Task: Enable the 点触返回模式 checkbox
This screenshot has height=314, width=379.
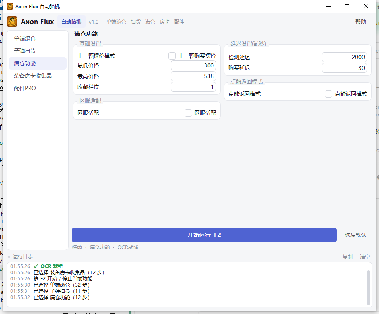Action: pyautogui.click(x=328, y=94)
